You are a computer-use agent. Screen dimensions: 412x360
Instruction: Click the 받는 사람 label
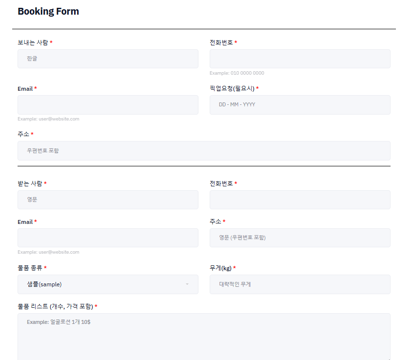tap(30, 183)
